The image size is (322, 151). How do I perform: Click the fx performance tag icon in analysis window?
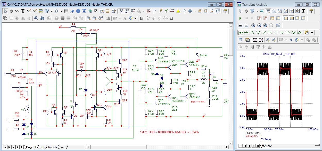[298, 11]
